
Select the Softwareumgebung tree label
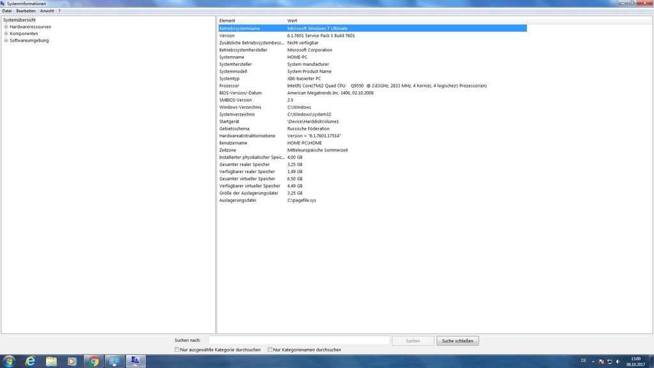pyautogui.click(x=29, y=40)
